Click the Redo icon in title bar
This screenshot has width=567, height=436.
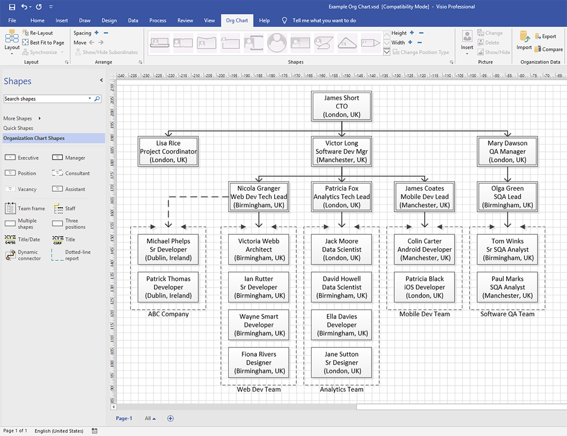[39, 7]
